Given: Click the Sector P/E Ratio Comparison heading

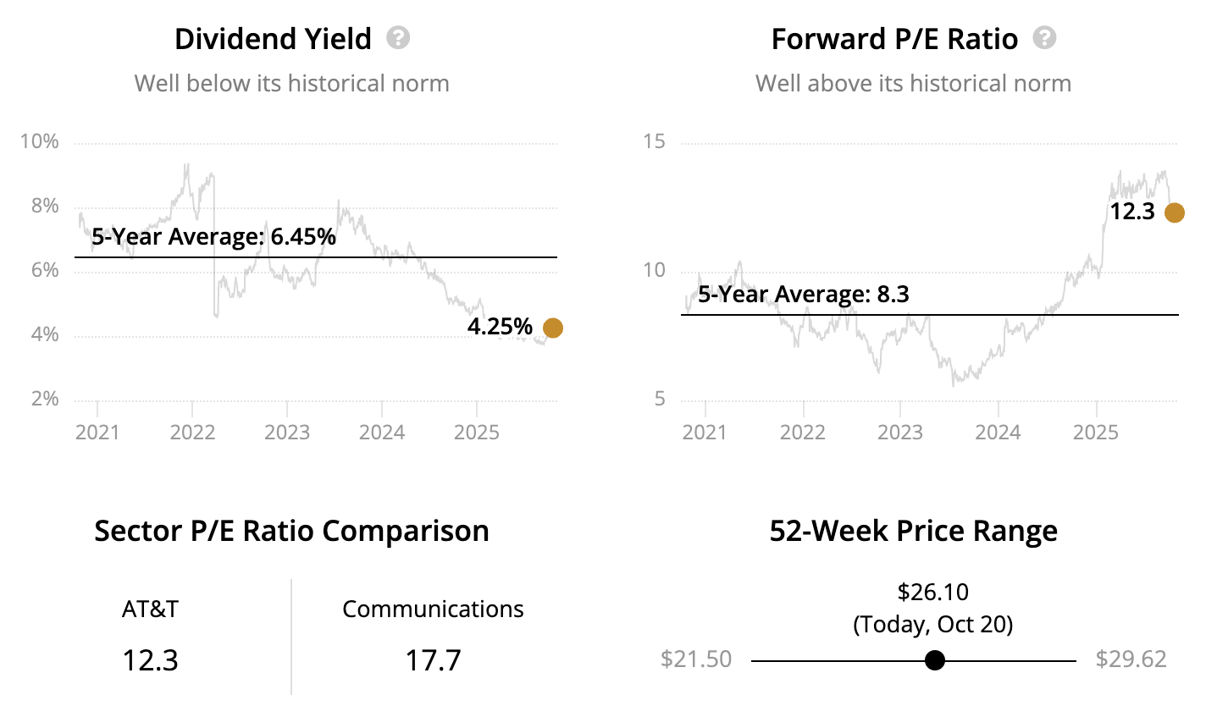Looking at the screenshot, I should (x=291, y=531).
